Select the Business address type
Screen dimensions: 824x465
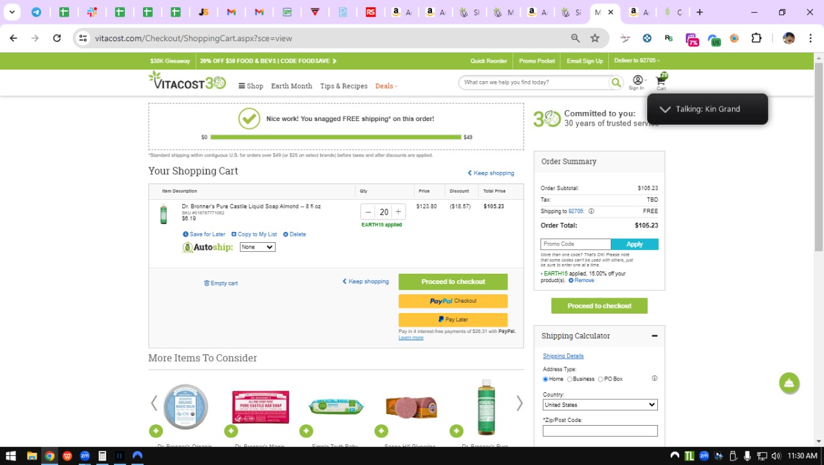570,379
